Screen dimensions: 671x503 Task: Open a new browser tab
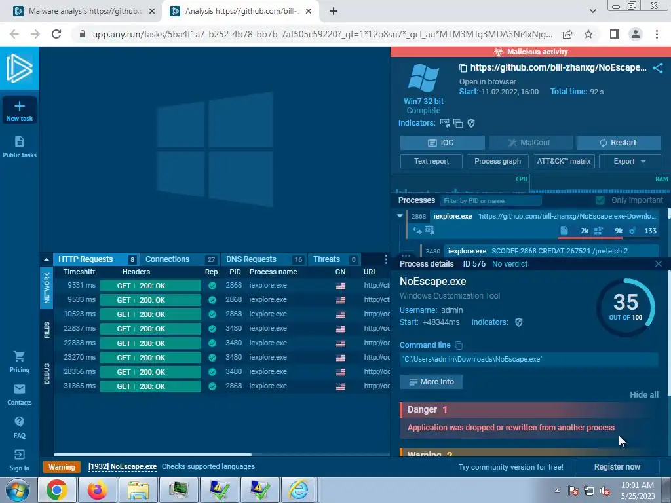pyautogui.click(x=334, y=12)
